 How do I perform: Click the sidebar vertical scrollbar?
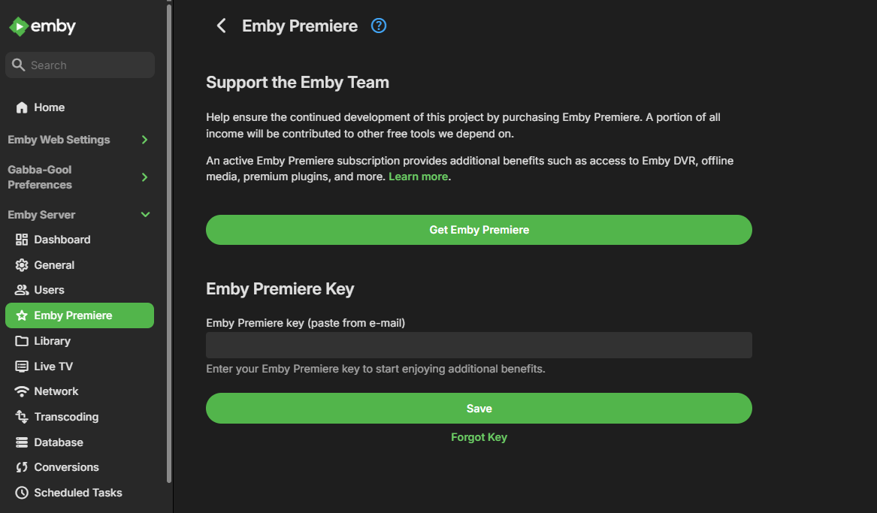pos(169,240)
